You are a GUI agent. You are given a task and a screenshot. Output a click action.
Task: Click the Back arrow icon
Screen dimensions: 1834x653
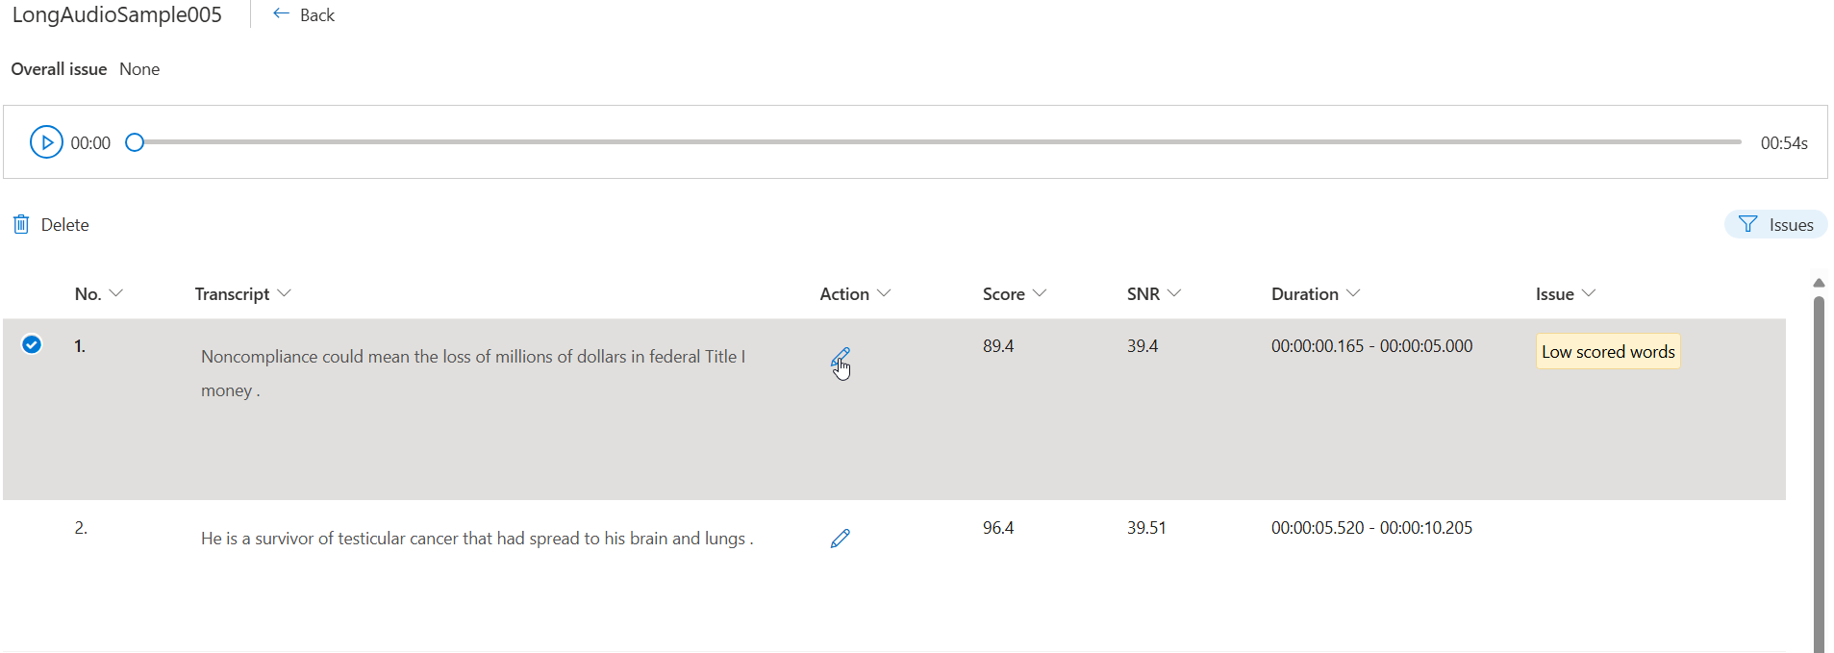pyautogui.click(x=281, y=14)
